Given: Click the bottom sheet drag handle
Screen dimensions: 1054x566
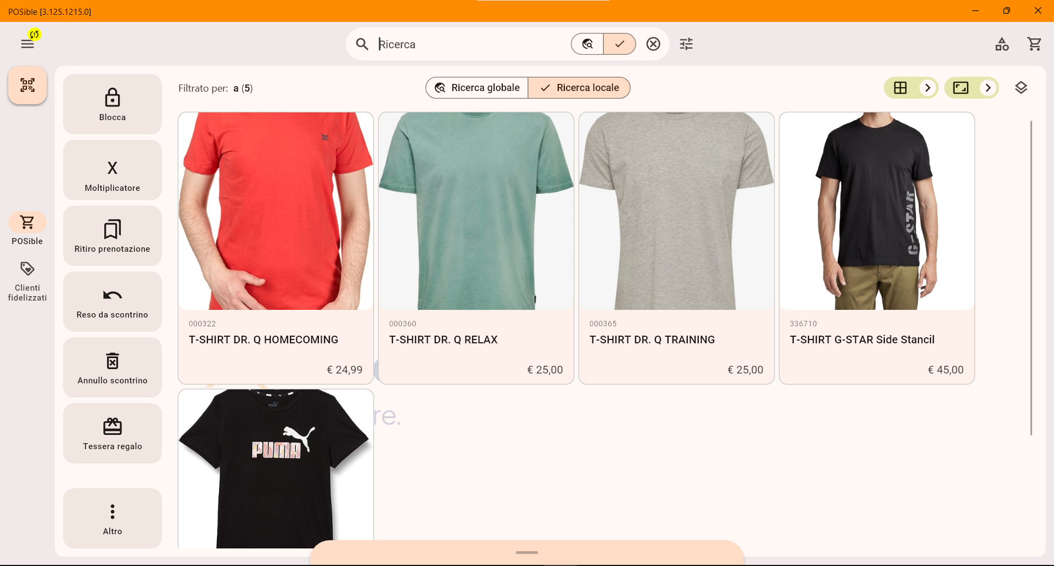Looking at the screenshot, I should point(527,552).
